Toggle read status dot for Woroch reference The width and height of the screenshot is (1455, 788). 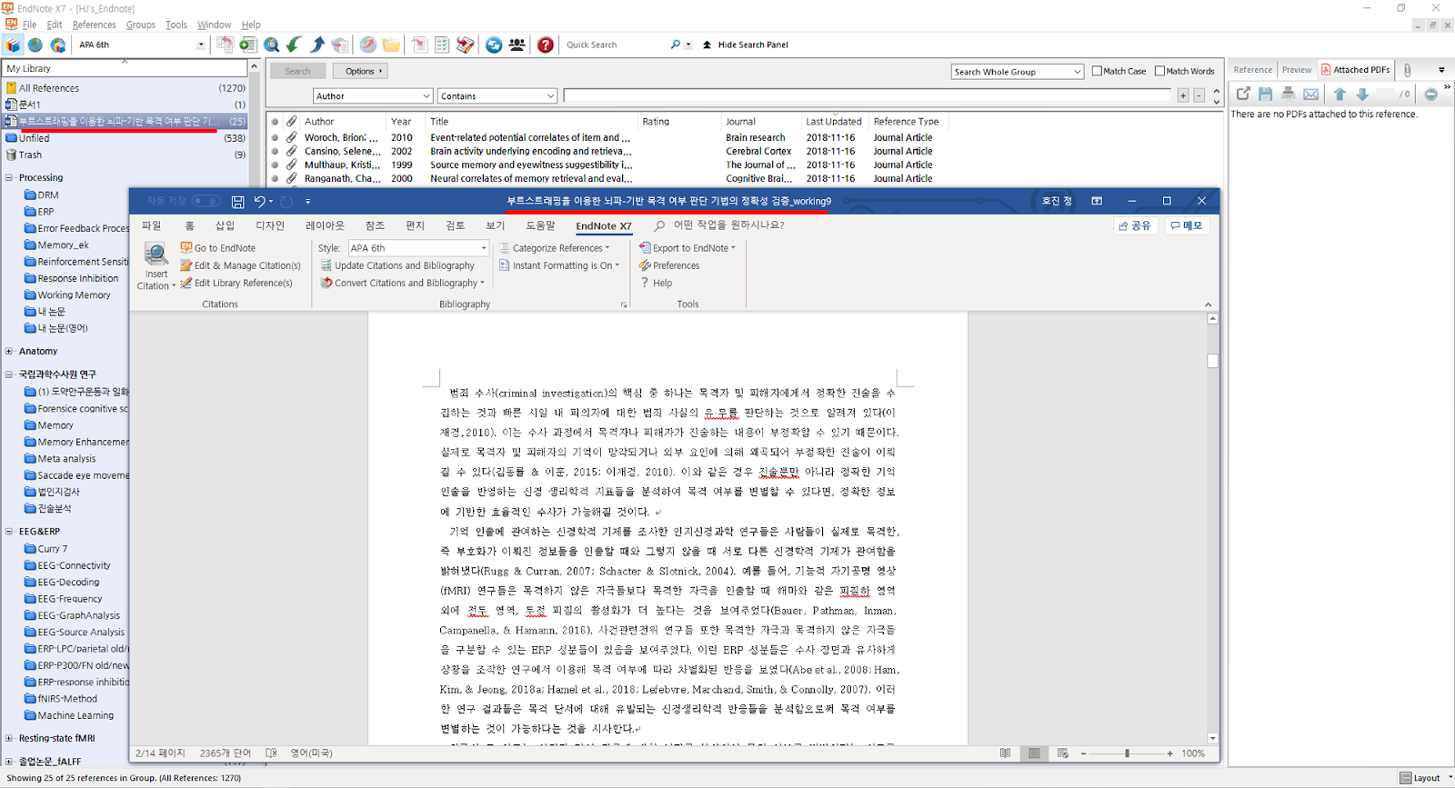(275, 138)
